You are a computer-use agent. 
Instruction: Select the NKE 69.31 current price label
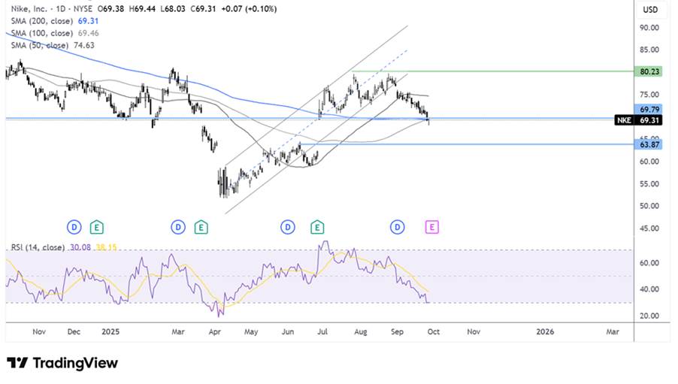(638, 120)
